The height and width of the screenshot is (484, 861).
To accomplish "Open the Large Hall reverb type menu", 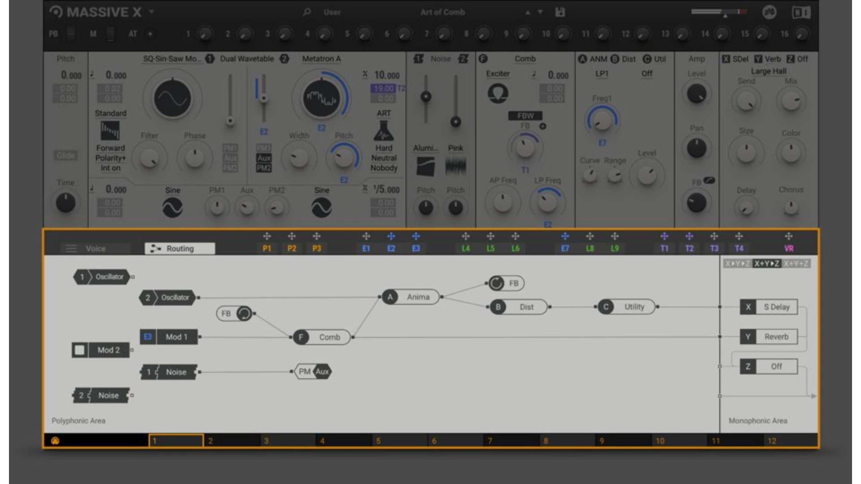I will (x=769, y=71).
